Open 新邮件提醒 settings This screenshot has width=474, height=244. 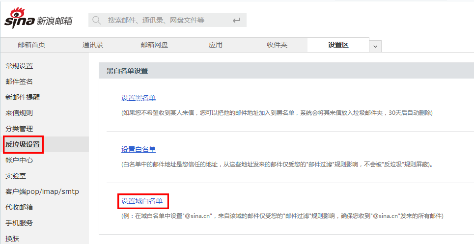23,97
